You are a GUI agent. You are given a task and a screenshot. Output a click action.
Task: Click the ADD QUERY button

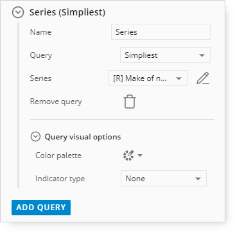click(41, 208)
